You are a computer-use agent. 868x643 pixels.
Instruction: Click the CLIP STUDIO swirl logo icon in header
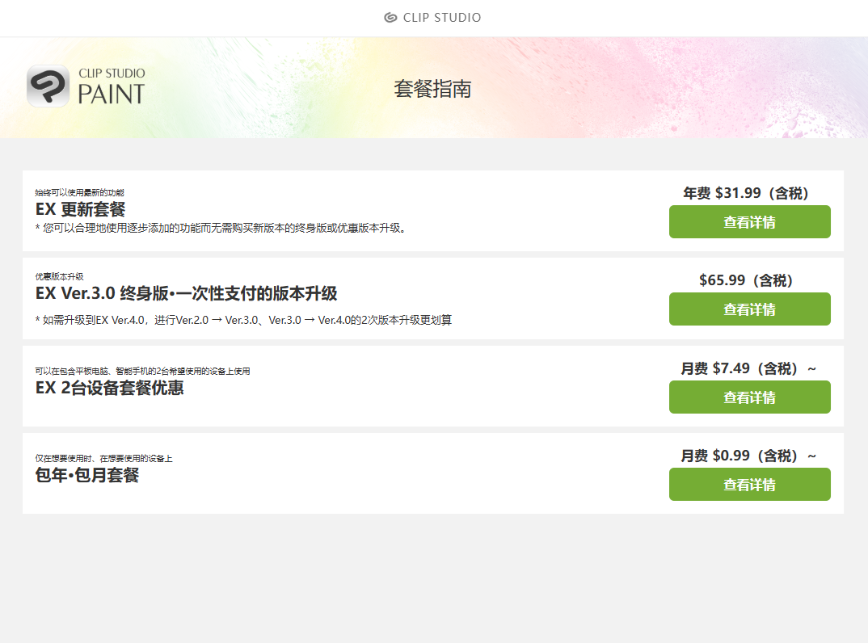390,18
